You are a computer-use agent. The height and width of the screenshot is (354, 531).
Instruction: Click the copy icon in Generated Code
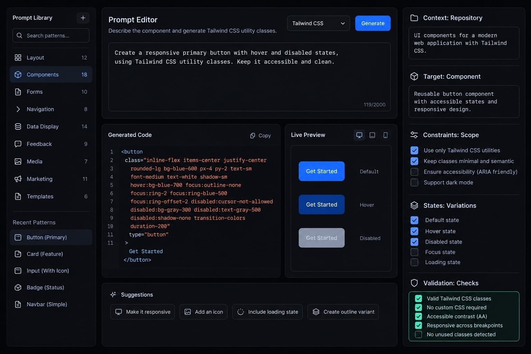pos(253,136)
